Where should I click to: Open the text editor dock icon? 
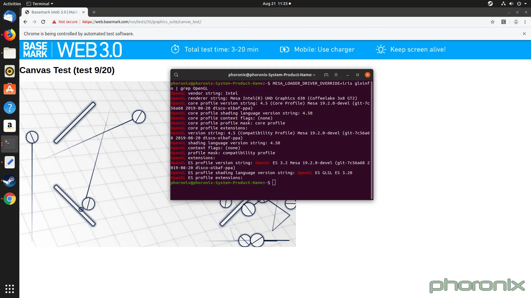[x=10, y=162]
